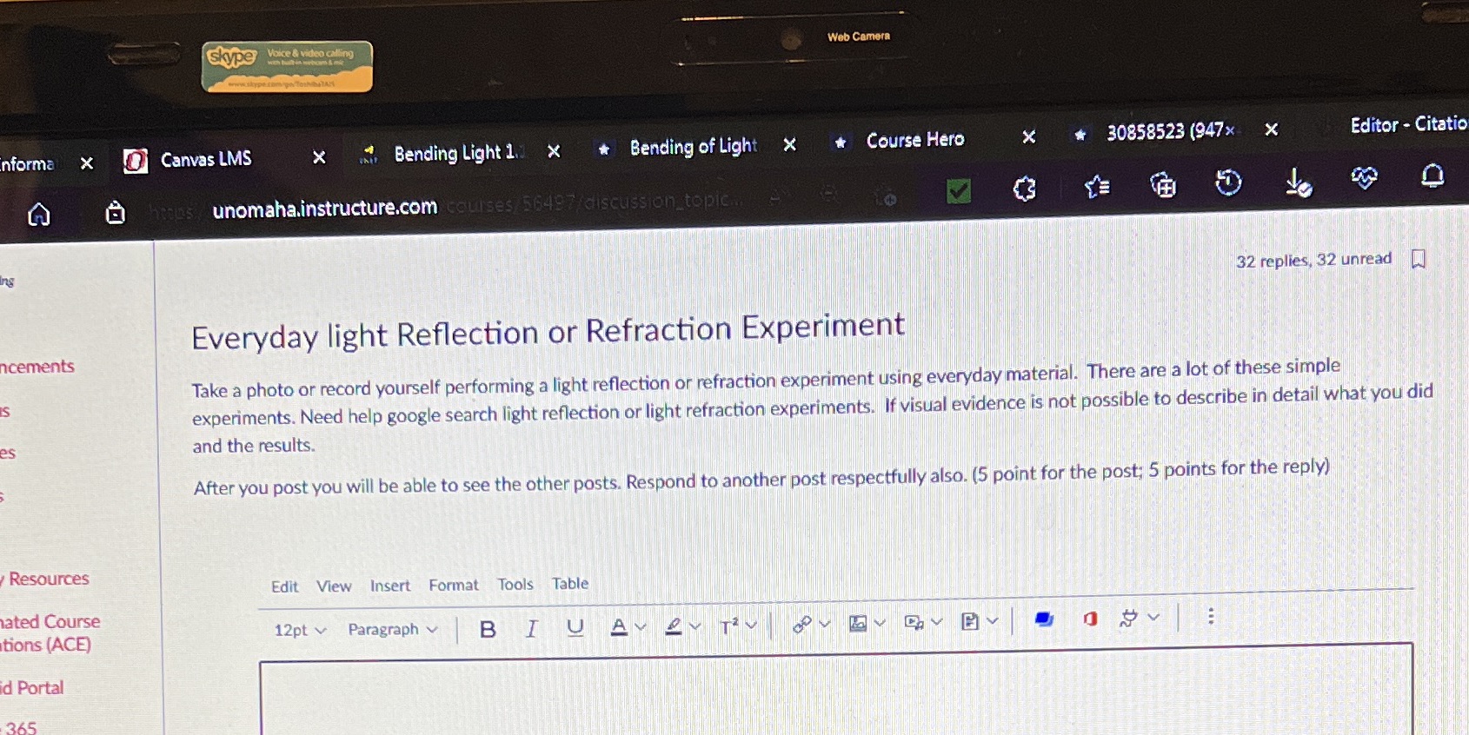Expand image options arrow
Screen dimensions: 1469x735
click(880, 622)
